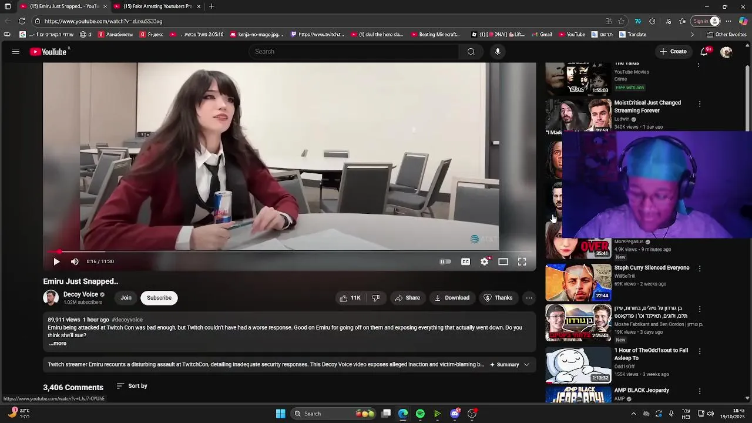Toggle the autoplay switch in player
The width and height of the screenshot is (752, 423).
pos(446,261)
